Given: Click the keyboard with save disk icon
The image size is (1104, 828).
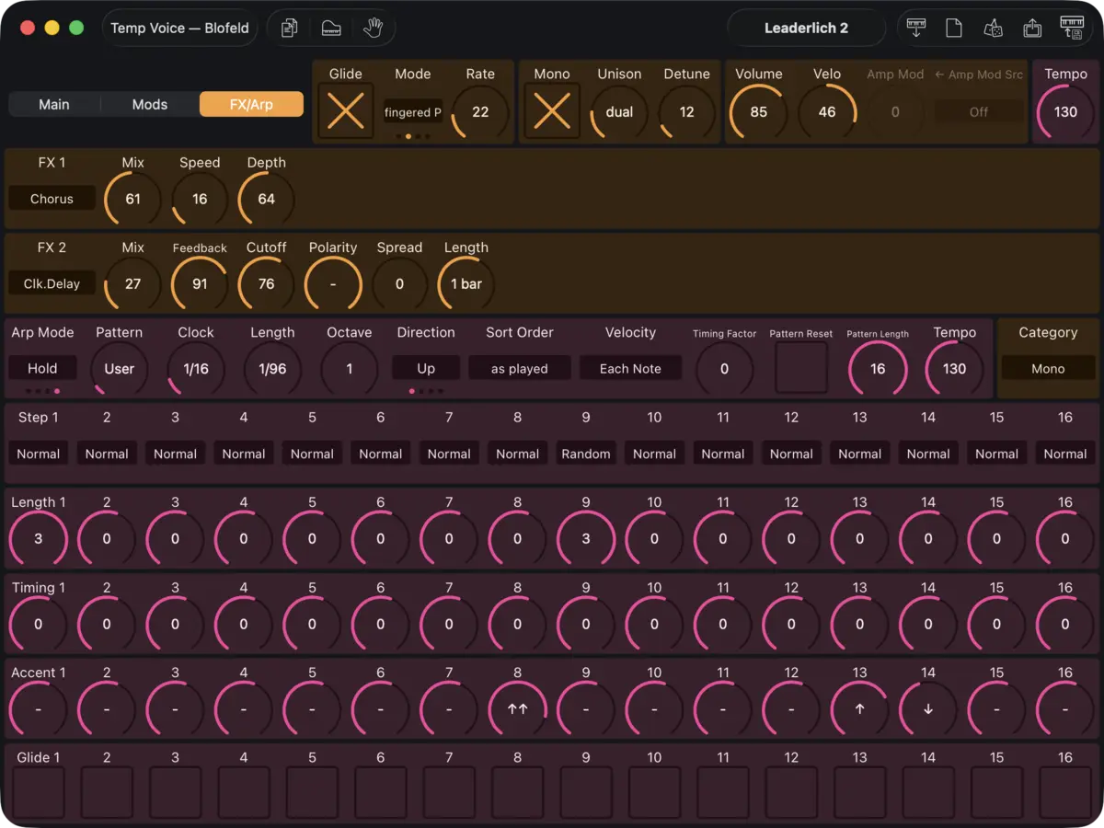Looking at the screenshot, I should (1072, 28).
